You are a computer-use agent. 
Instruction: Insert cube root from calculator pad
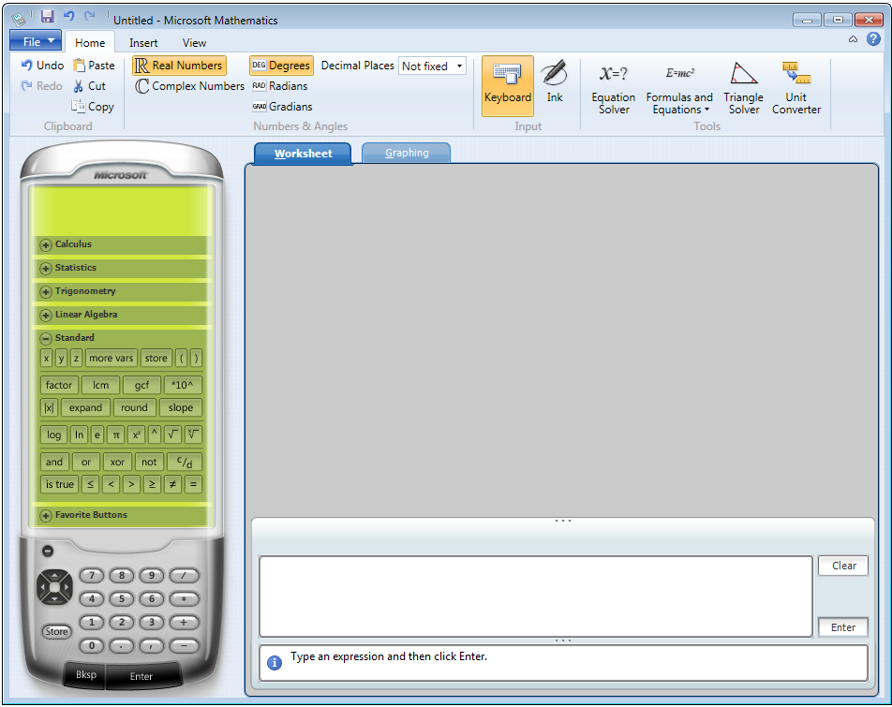[193, 435]
